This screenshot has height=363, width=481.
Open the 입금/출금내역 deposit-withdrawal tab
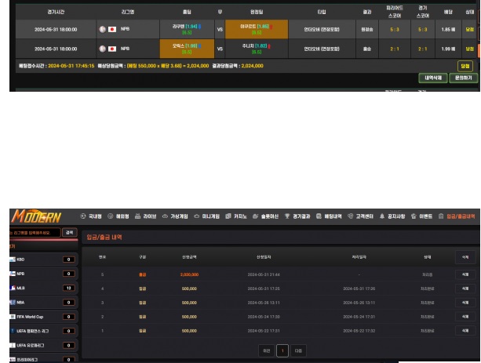pos(457,216)
